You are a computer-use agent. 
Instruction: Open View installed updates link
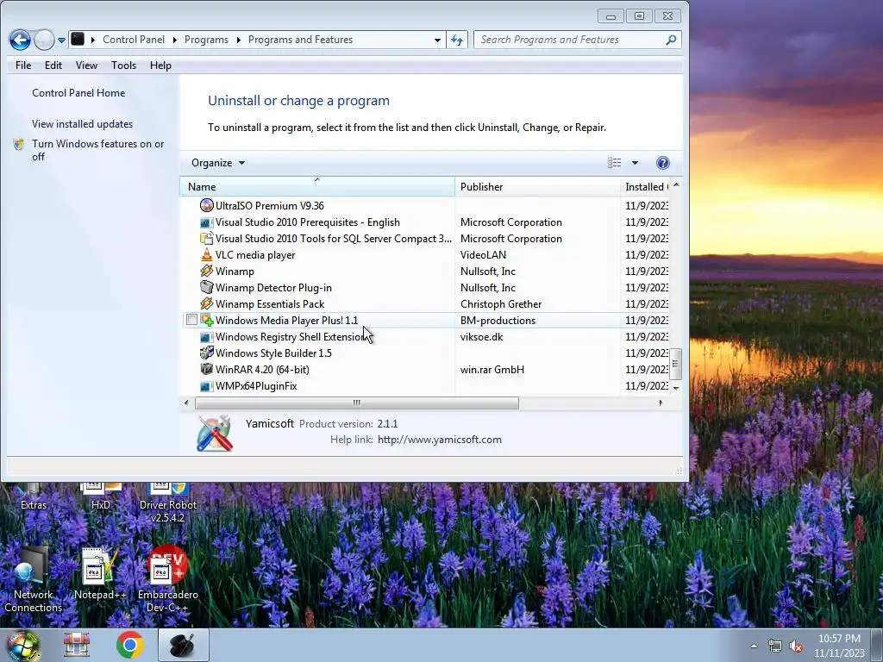[x=82, y=124]
